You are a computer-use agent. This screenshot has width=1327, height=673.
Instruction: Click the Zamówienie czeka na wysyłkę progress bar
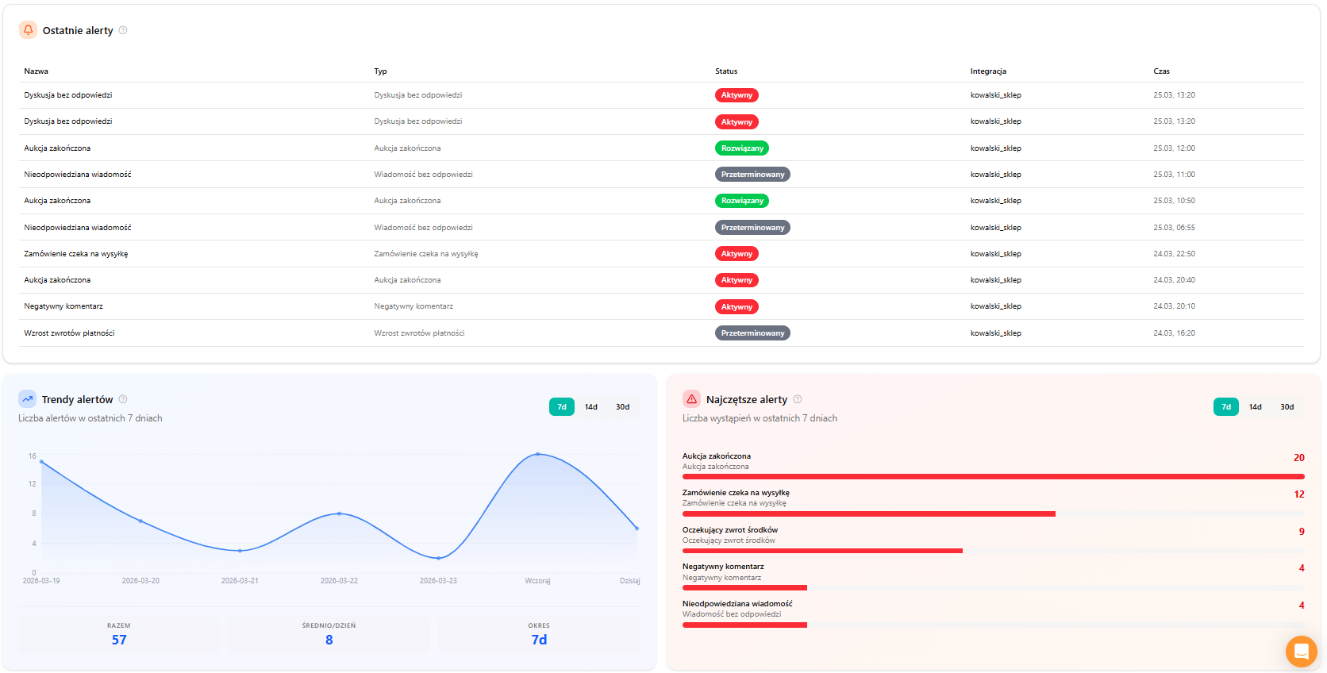(994, 514)
